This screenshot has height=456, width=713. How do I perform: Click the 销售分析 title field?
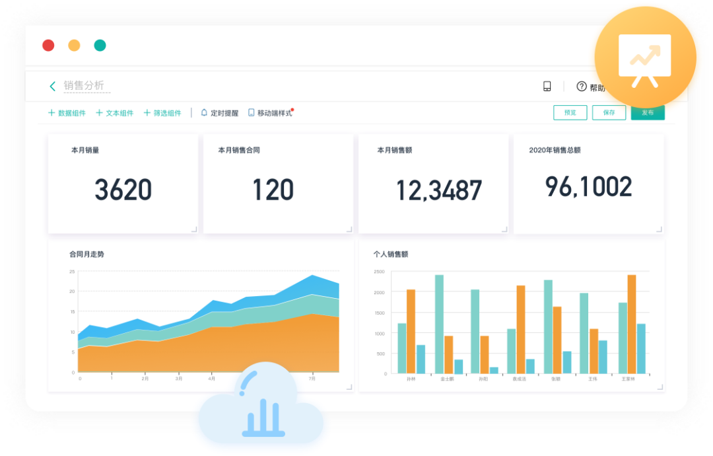pos(84,86)
